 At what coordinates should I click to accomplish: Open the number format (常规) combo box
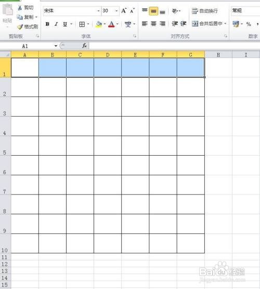click(245, 11)
